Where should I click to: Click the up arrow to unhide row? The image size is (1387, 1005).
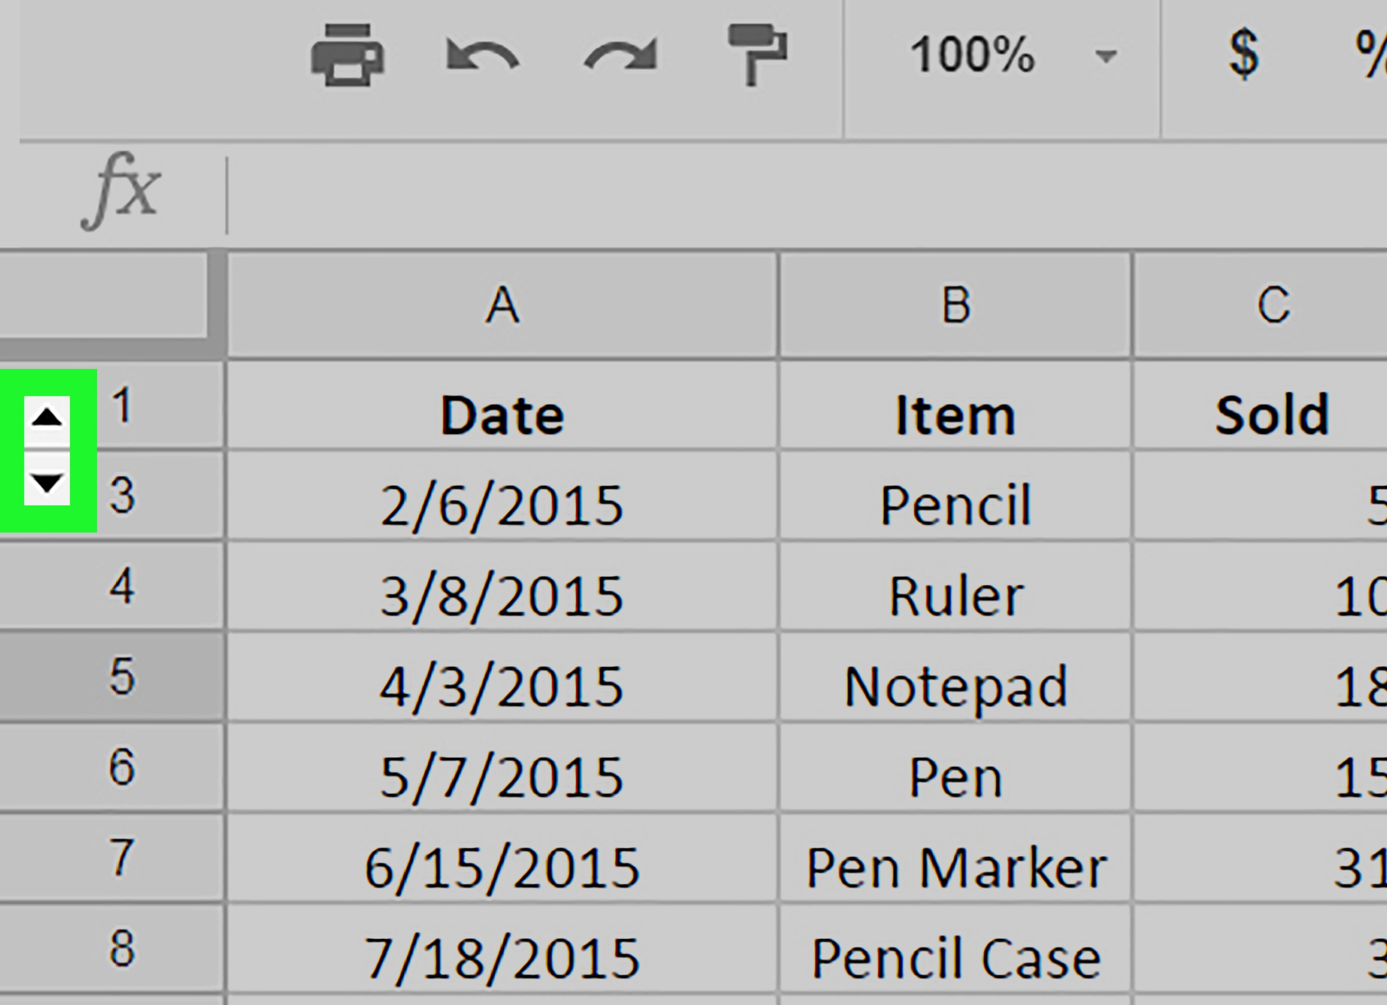point(47,419)
